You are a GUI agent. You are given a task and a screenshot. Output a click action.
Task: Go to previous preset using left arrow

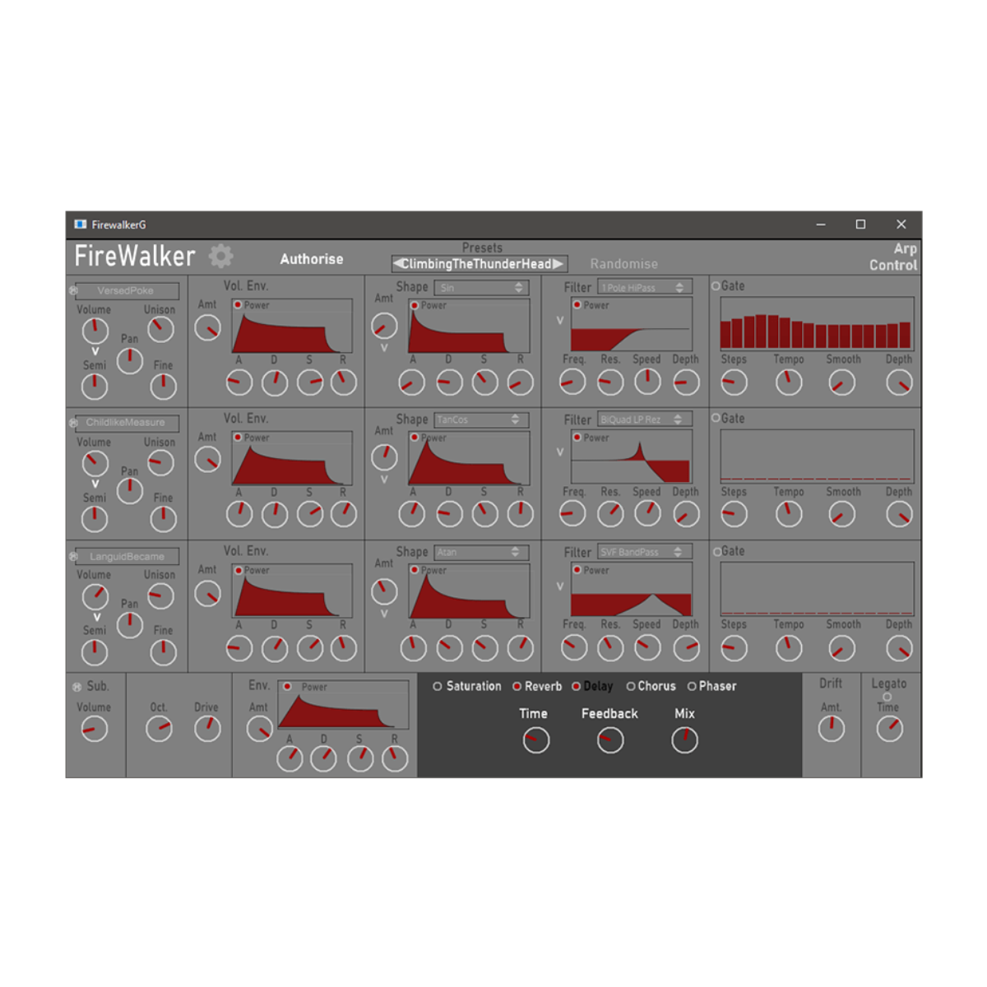click(x=398, y=264)
